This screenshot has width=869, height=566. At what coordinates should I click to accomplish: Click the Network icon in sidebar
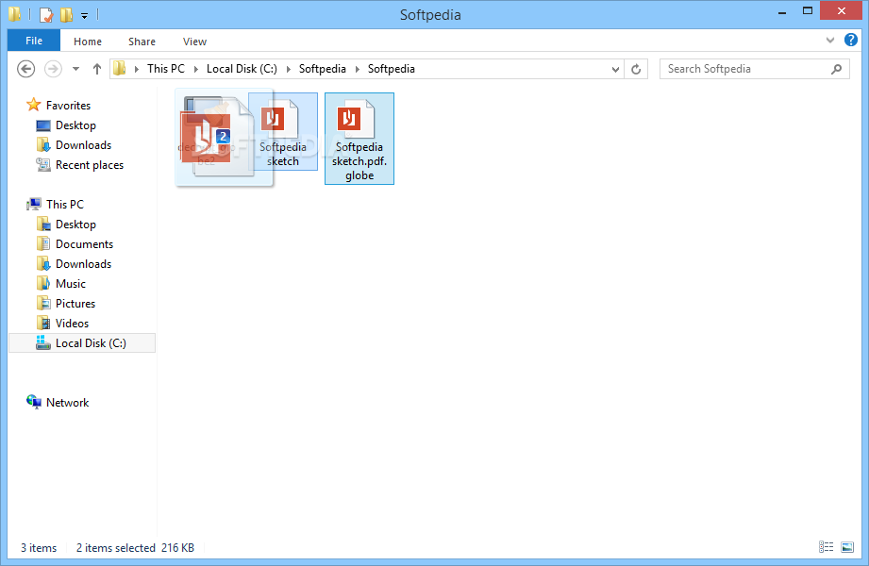[x=34, y=402]
